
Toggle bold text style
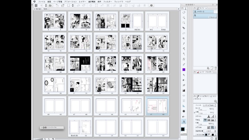pyautogui.click(x=209, y=116)
